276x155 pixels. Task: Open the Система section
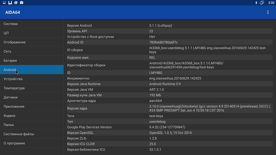32,24
